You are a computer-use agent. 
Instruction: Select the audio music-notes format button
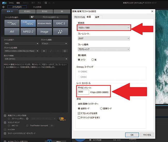[x=60, y=31]
